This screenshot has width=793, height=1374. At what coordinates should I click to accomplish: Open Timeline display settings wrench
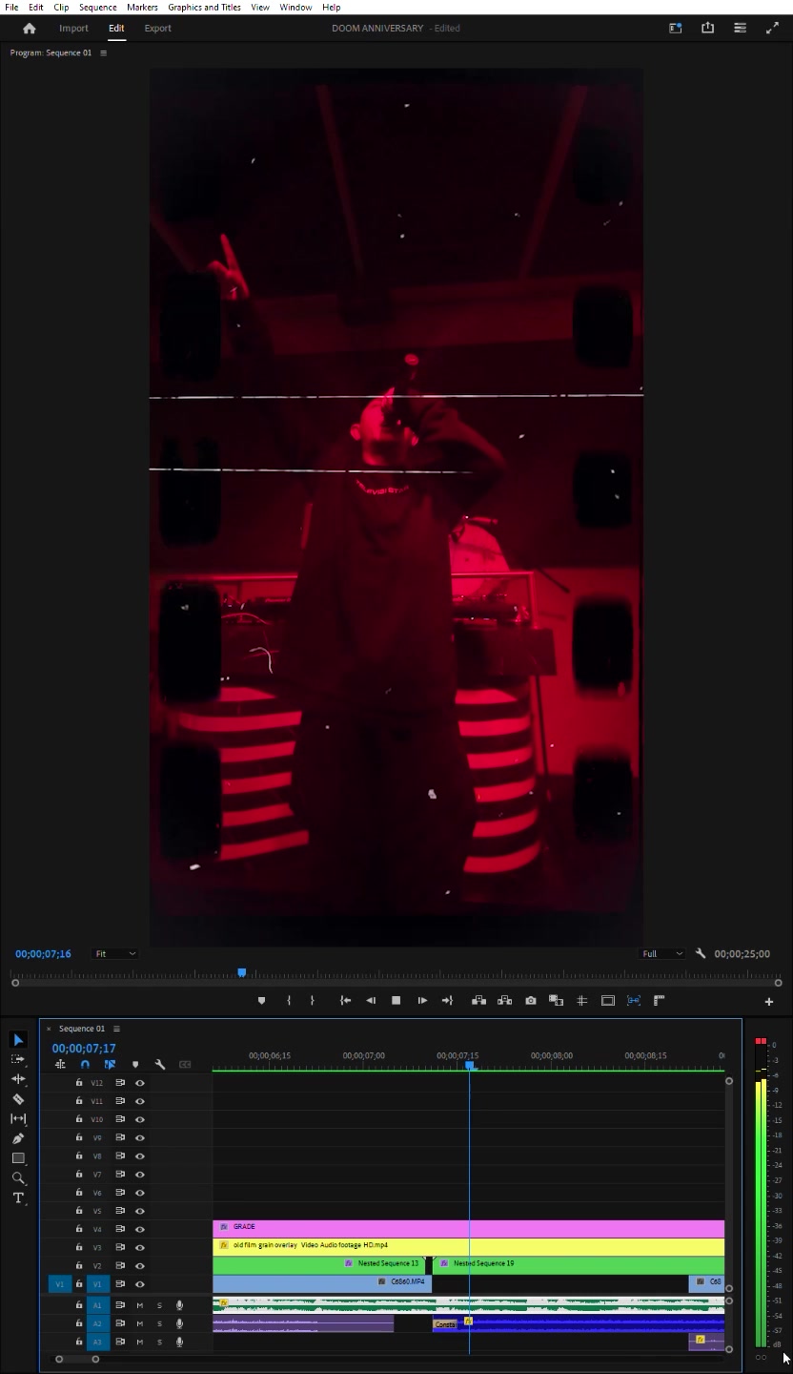160,1065
